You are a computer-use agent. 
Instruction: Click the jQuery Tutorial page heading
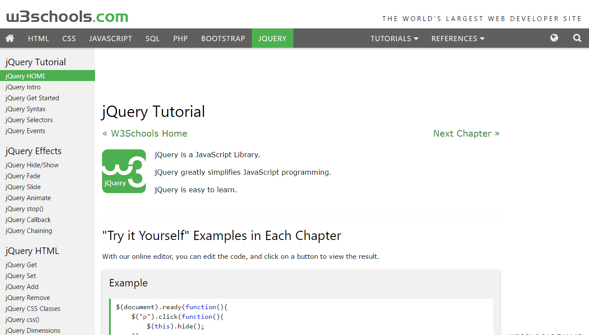coord(153,112)
